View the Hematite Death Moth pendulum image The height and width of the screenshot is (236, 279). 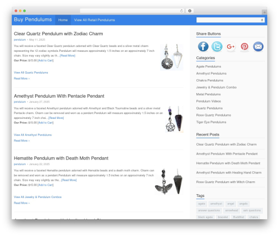(169, 181)
